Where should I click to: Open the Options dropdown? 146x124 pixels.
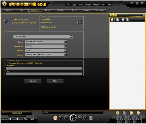tap(65, 55)
